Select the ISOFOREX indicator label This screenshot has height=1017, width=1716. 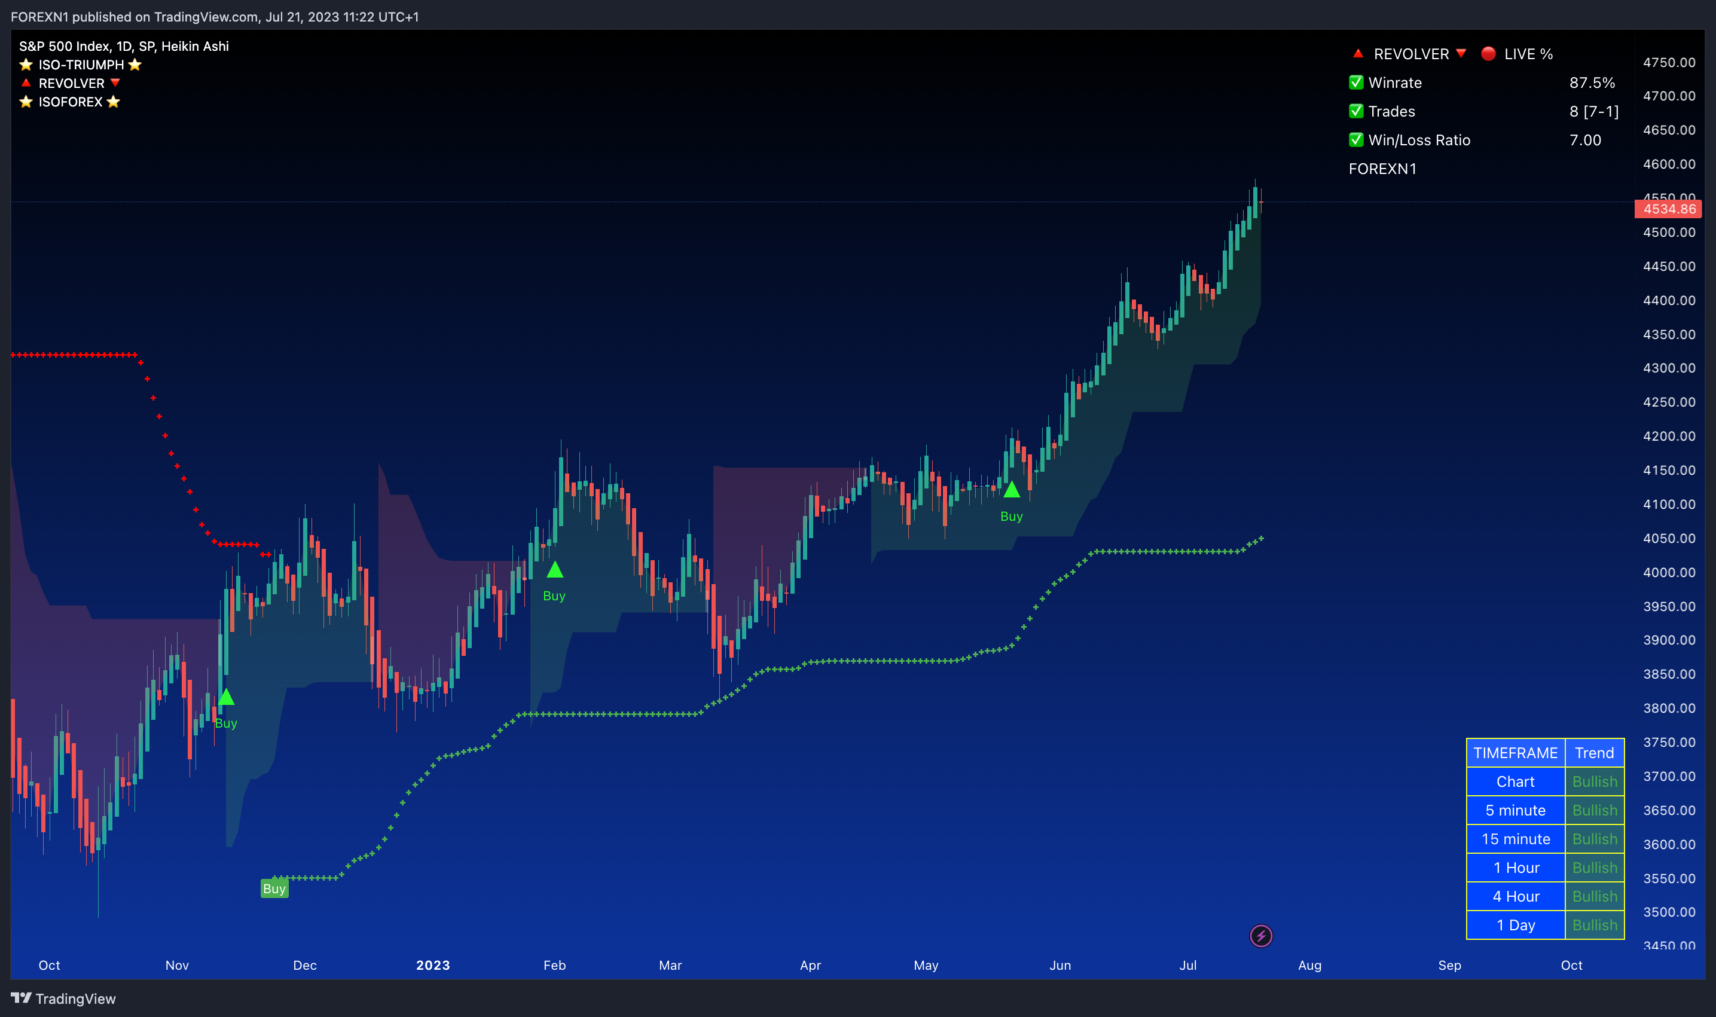[x=70, y=102]
